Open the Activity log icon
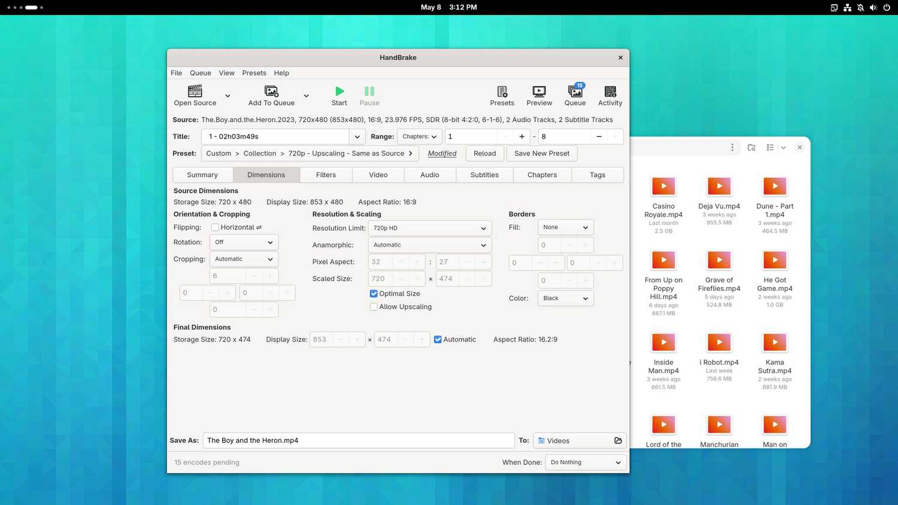The height and width of the screenshot is (505, 898). point(610,91)
